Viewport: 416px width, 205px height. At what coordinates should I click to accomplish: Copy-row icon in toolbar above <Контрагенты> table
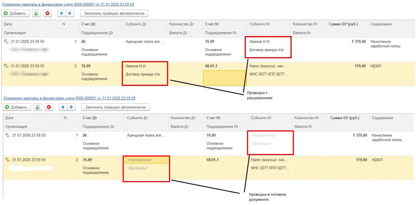(x=38, y=107)
